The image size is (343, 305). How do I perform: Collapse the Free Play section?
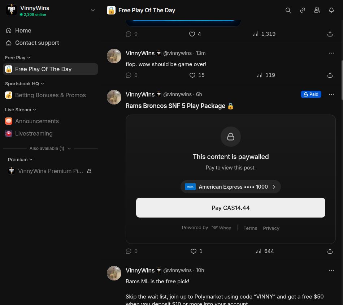click(x=17, y=57)
